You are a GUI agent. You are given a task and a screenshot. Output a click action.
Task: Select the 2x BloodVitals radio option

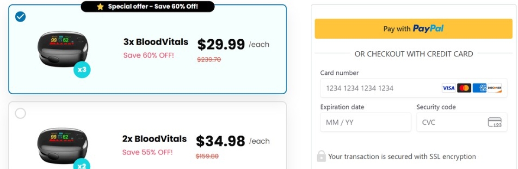coord(20,113)
